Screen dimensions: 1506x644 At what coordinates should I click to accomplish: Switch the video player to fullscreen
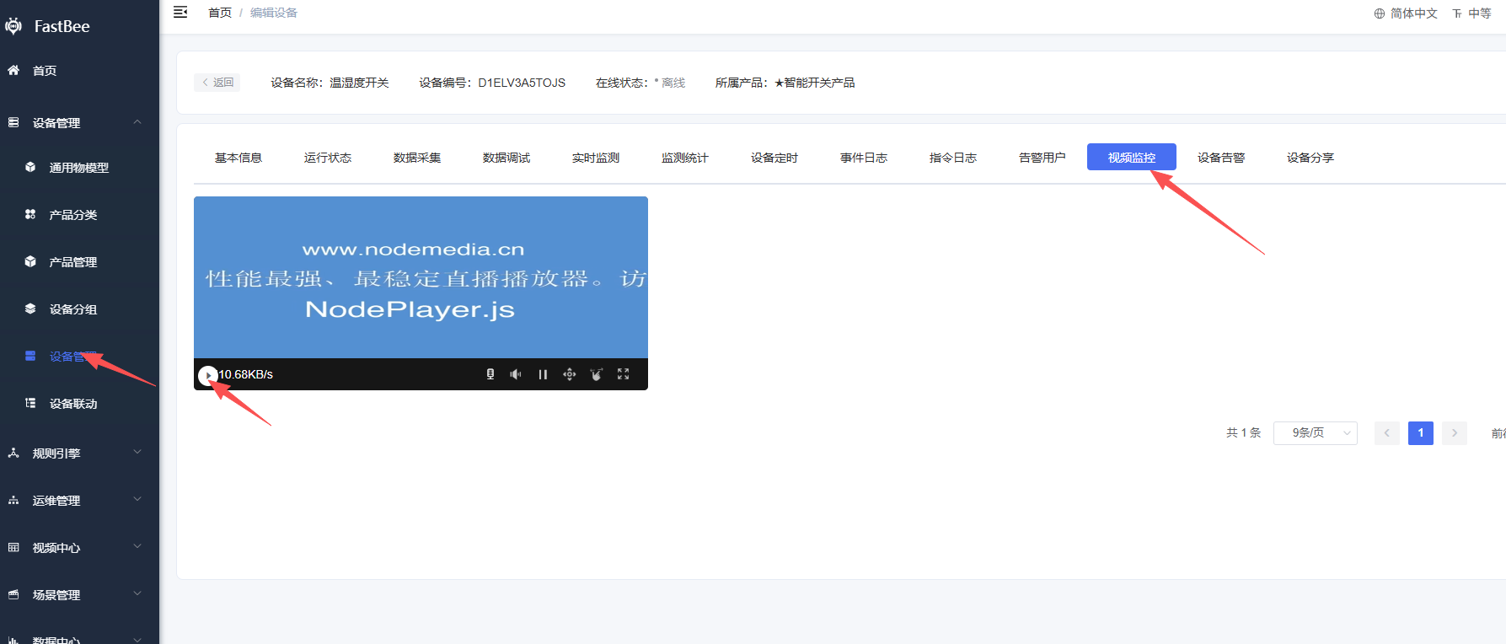pos(624,374)
